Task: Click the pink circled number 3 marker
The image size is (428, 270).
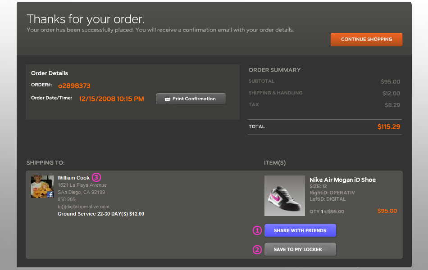Action: click(96, 177)
